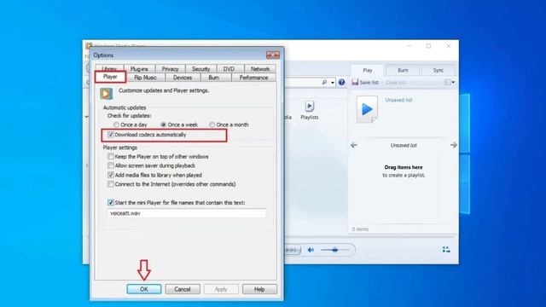
Task: Open the search options dropdown arrow
Action: pyautogui.click(x=333, y=83)
